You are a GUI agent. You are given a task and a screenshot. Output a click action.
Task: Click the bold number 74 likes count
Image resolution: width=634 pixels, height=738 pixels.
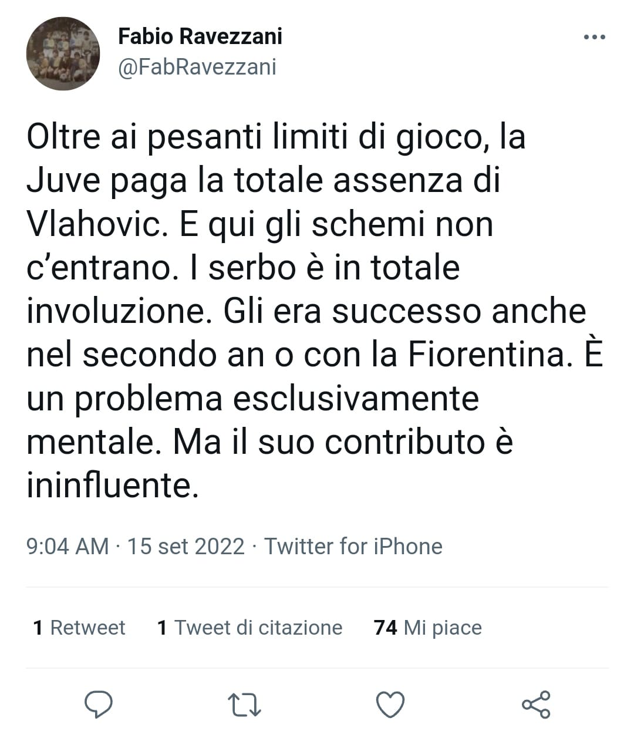coord(385,628)
